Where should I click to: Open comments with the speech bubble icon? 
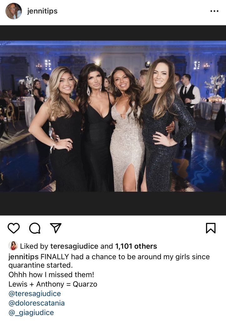(34, 228)
